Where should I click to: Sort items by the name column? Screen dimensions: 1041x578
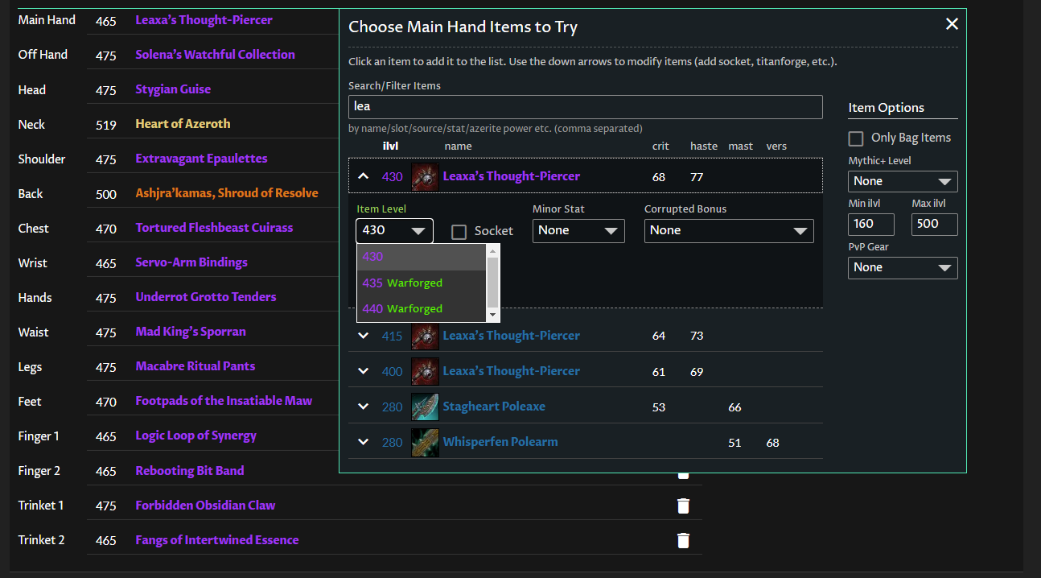458,146
